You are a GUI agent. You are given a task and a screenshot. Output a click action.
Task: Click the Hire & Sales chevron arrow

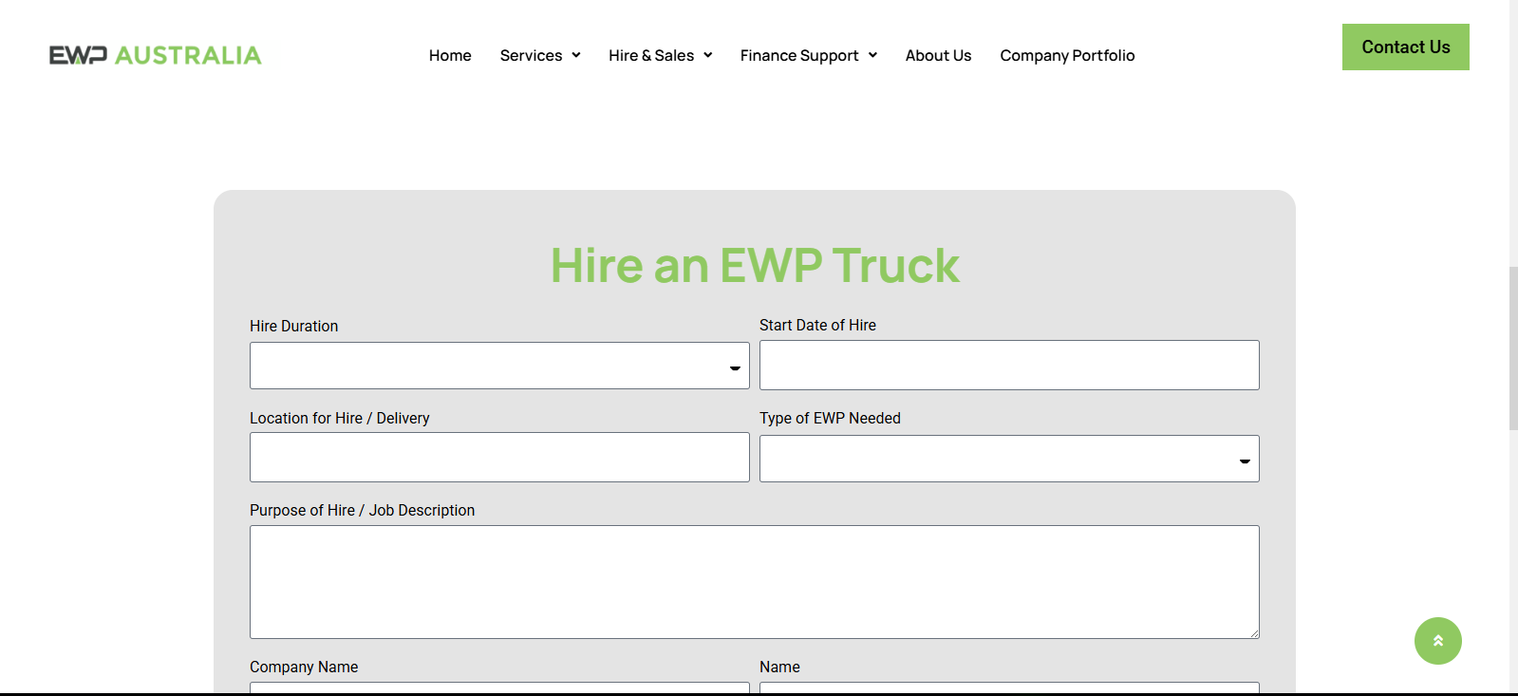click(x=708, y=55)
